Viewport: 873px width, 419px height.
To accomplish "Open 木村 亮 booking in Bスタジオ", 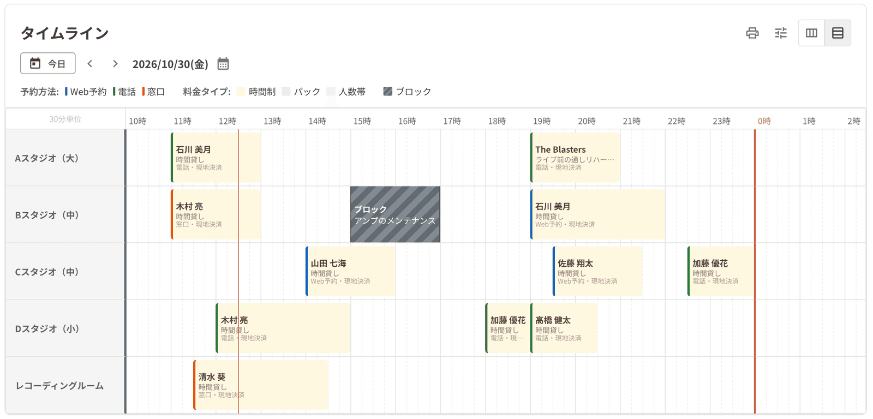I will [216, 214].
